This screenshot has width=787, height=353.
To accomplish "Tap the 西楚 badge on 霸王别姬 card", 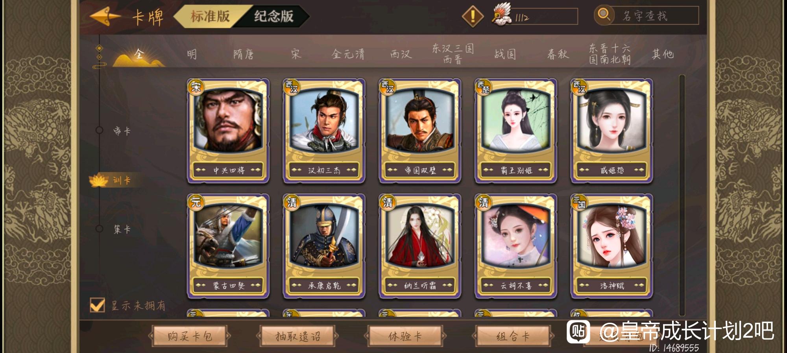I will [x=484, y=87].
